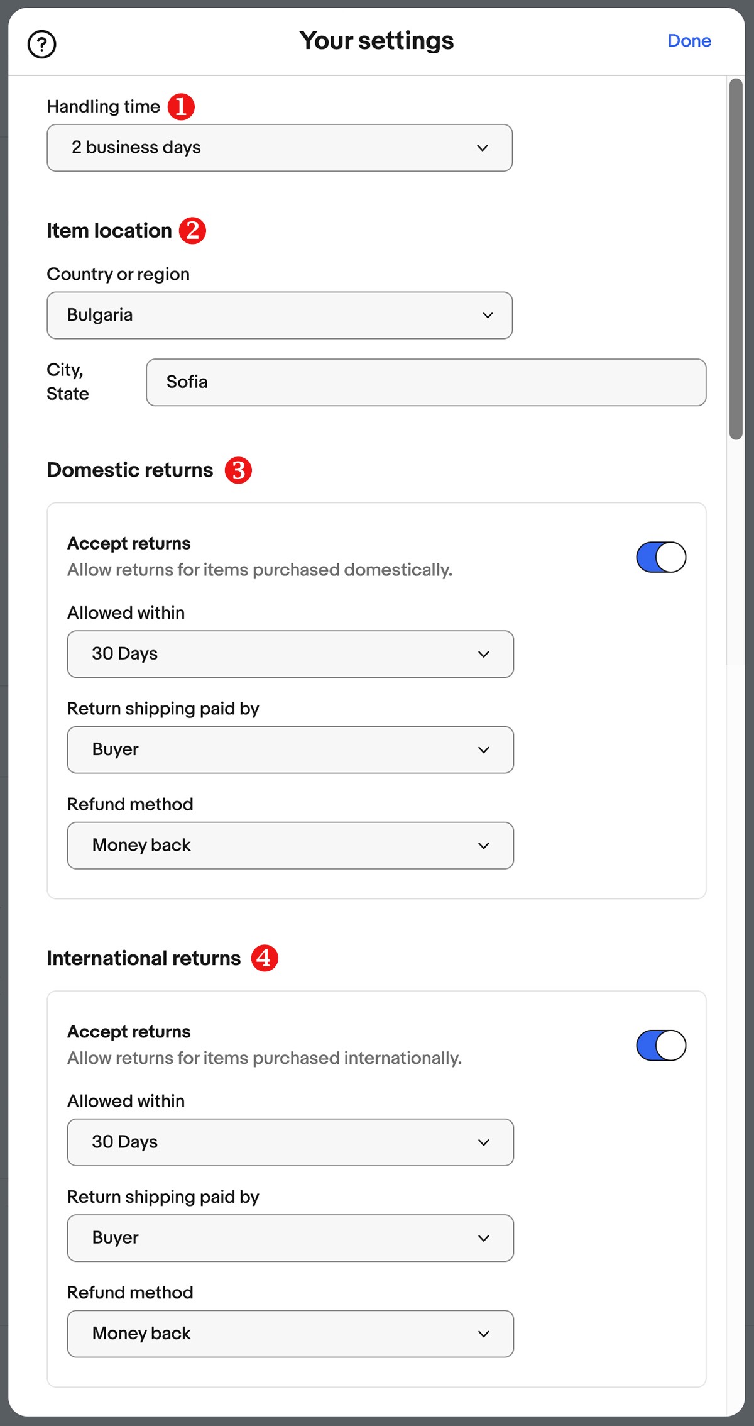The width and height of the screenshot is (754, 1426).
Task: Click the 'Domestic returns' heading
Action: 130,470
